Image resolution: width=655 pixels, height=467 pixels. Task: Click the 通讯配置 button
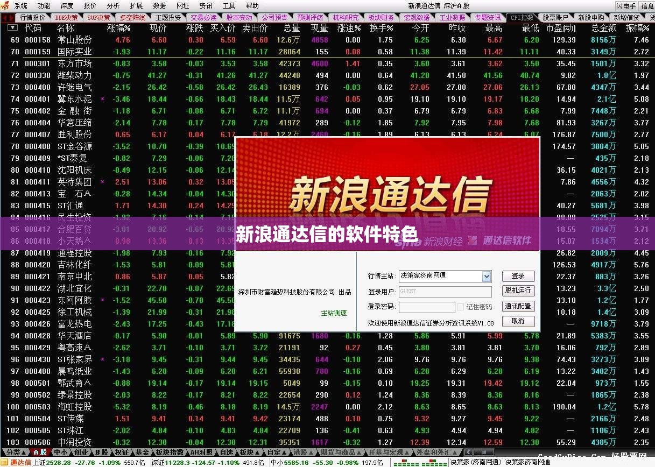point(518,306)
